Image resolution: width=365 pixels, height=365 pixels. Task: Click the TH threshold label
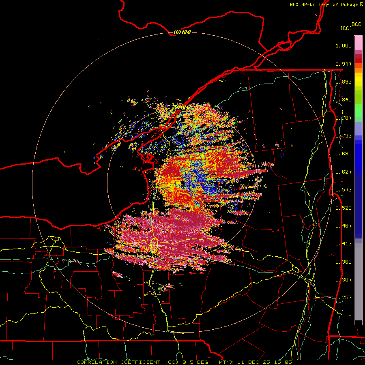[348, 316]
